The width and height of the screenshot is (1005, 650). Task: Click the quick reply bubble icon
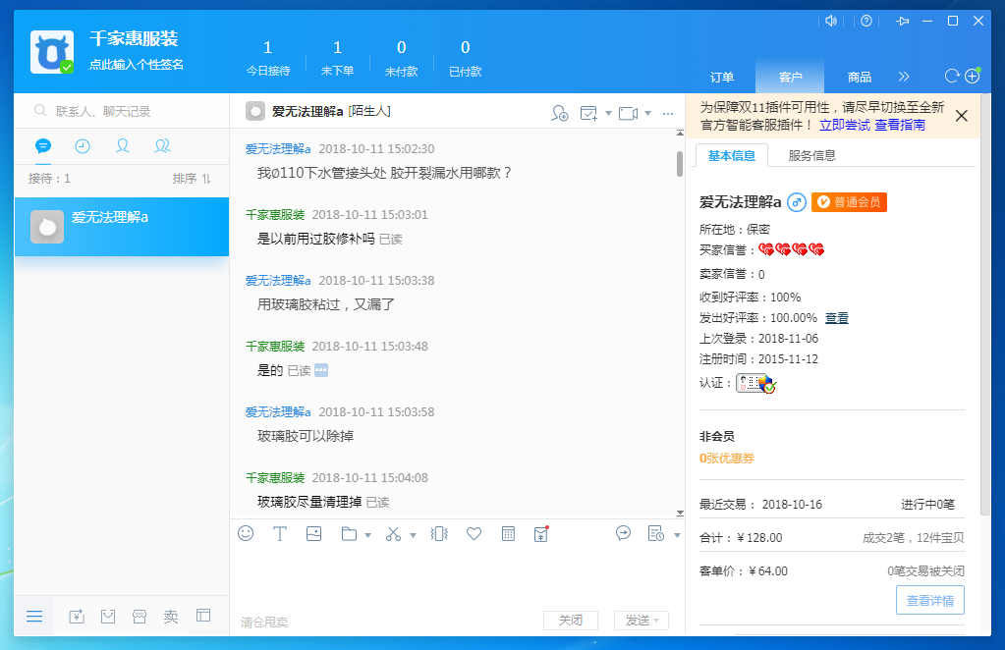(x=623, y=533)
